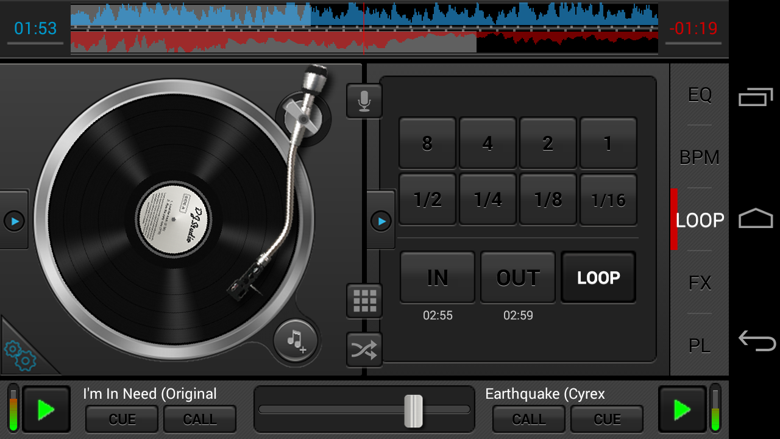Open the microphone recording feature

[x=364, y=101]
